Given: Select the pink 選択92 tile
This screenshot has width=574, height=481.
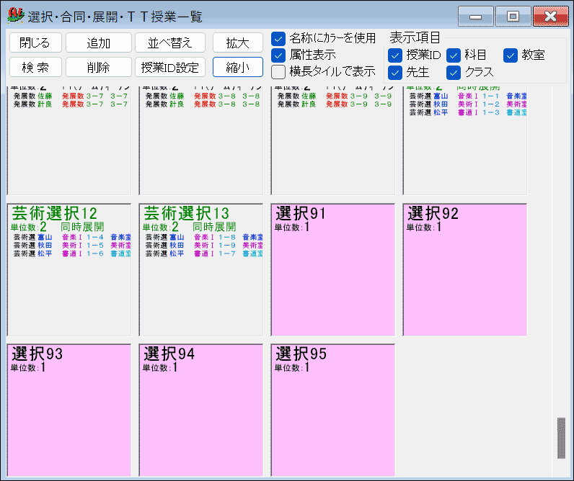Looking at the screenshot, I should click(465, 270).
